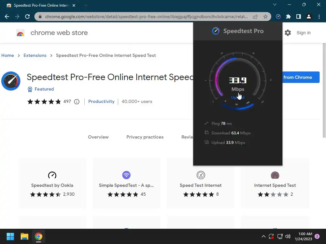326x244 pixels.
Task: Click the browser back arrow
Action: point(7,17)
